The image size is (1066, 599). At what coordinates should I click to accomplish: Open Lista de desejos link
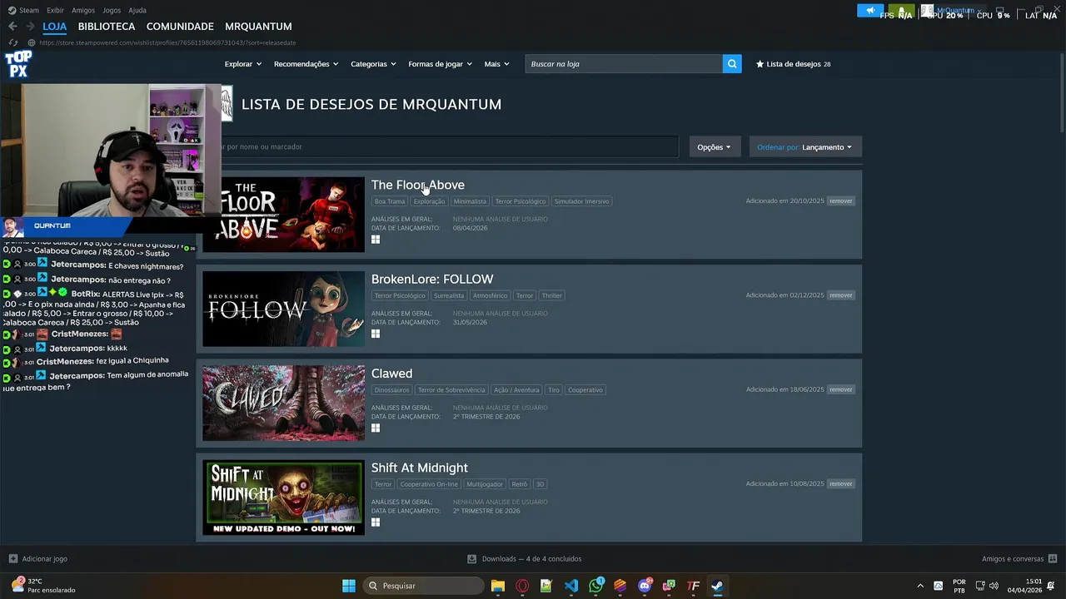coord(793,64)
